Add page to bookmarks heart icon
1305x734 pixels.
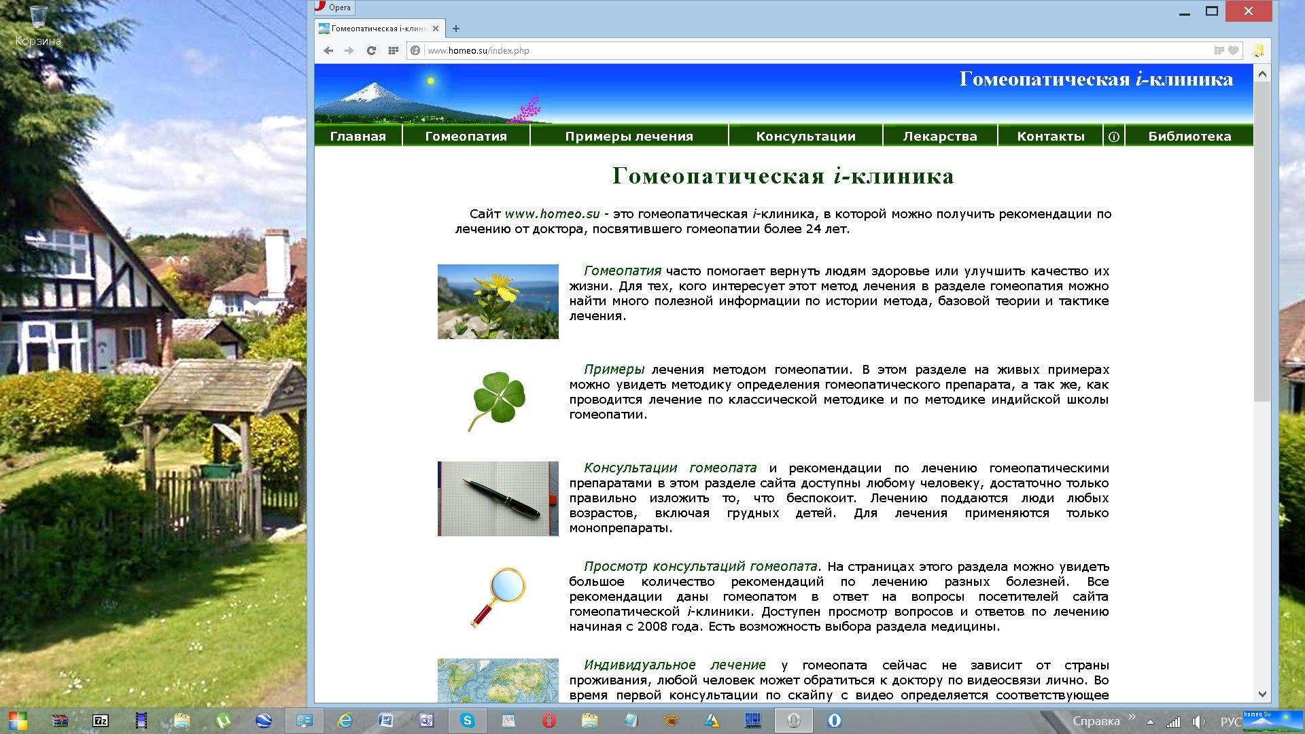coord(1233,50)
